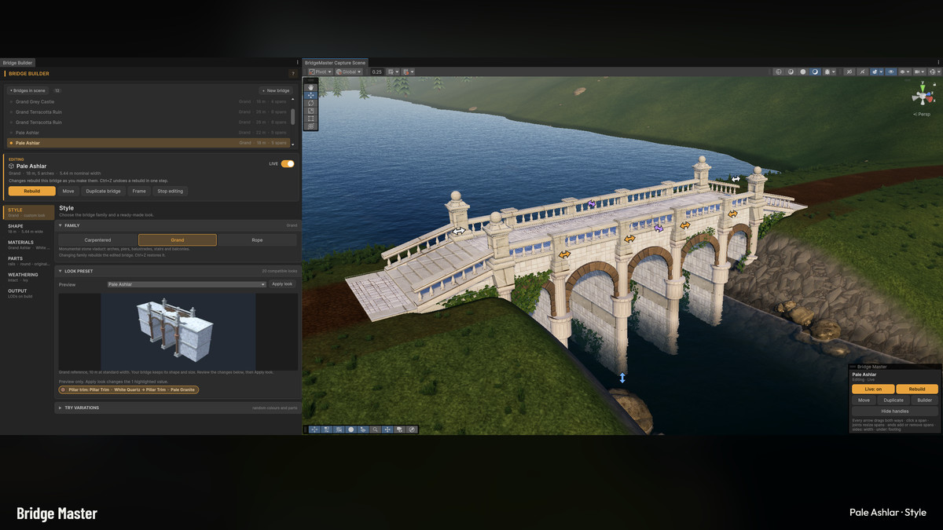Click the bridge list scrollbar thumb

(x=292, y=116)
